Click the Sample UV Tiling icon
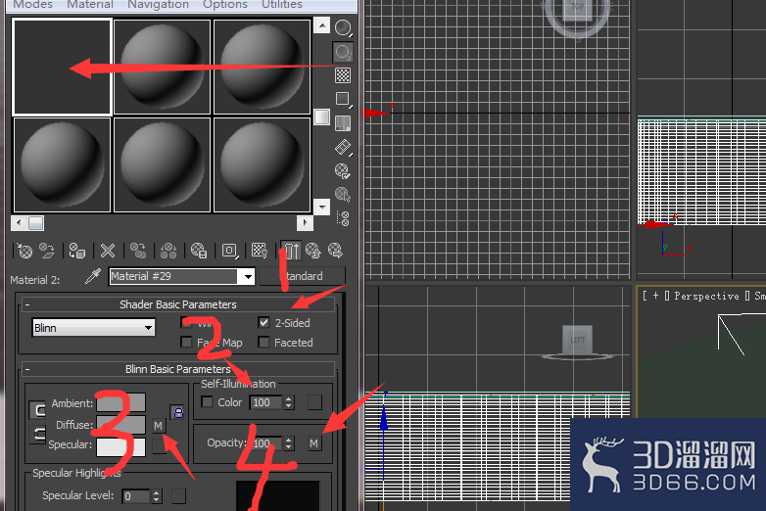This screenshot has width=766, height=511. point(343,99)
